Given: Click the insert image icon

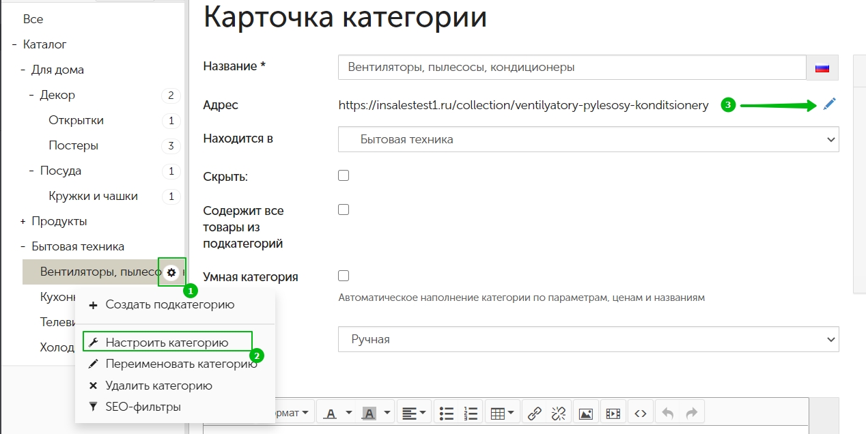Looking at the screenshot, I should [585, 413].
